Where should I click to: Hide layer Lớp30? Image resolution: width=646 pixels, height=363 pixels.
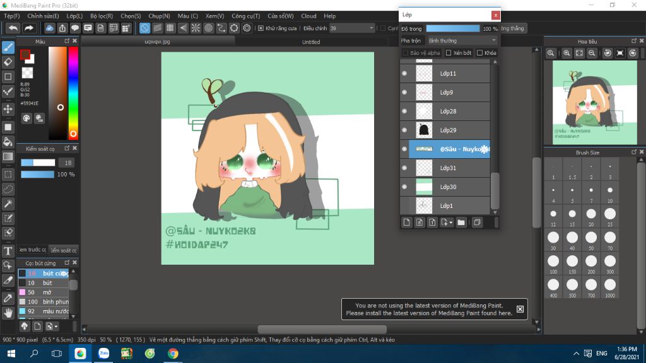point(404,187)
